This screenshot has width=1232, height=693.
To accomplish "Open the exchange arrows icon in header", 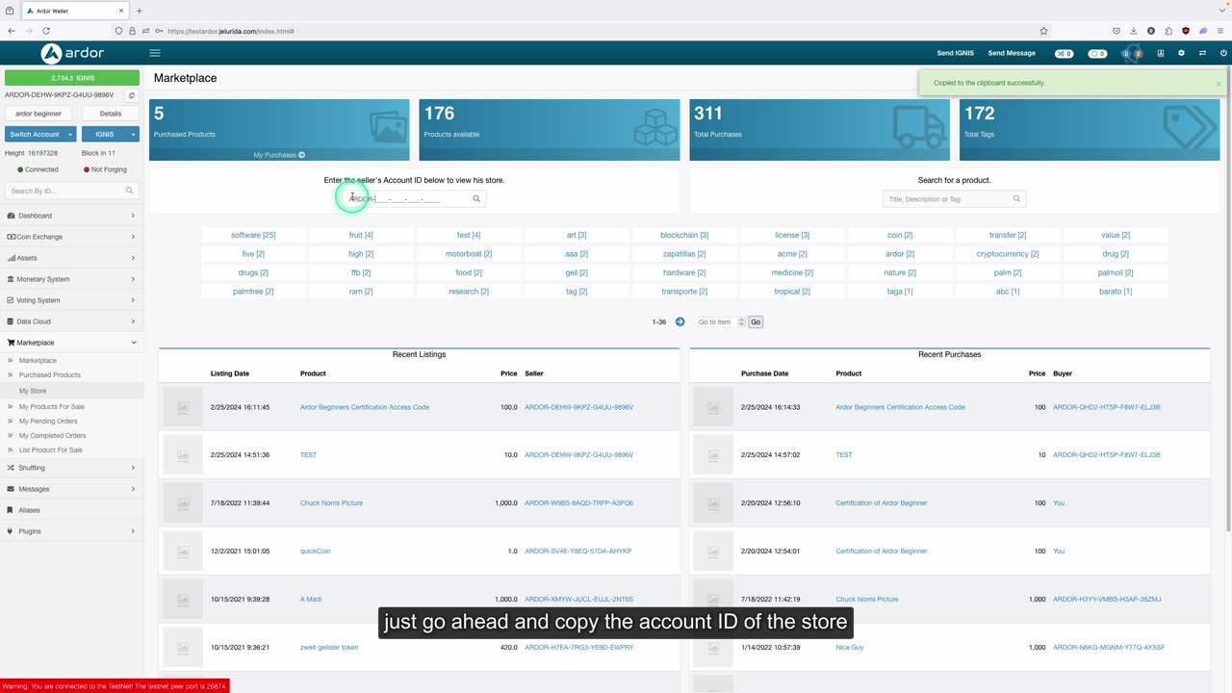I will tap(1202, 53).
